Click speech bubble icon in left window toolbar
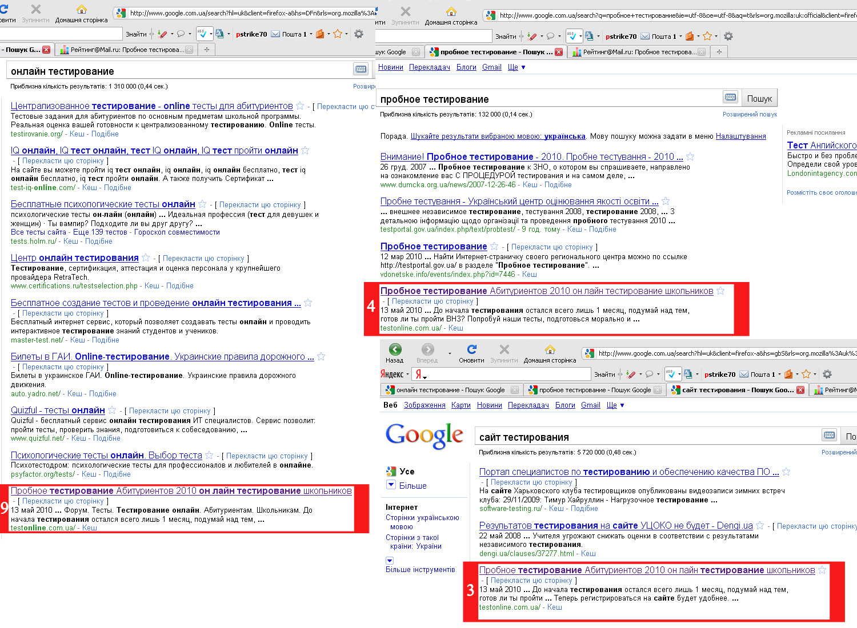857x628 pixels. coord(181,34)
